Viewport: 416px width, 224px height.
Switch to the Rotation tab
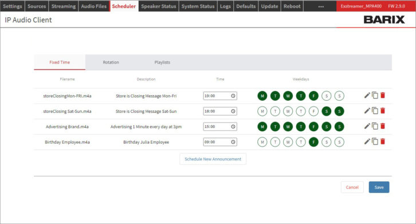[x=111, y=62]
